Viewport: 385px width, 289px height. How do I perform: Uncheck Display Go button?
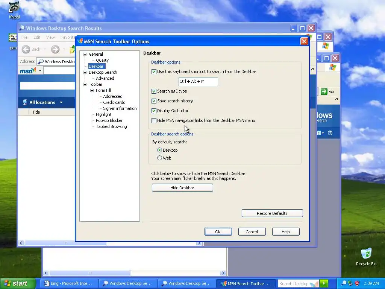coord(154,111)
